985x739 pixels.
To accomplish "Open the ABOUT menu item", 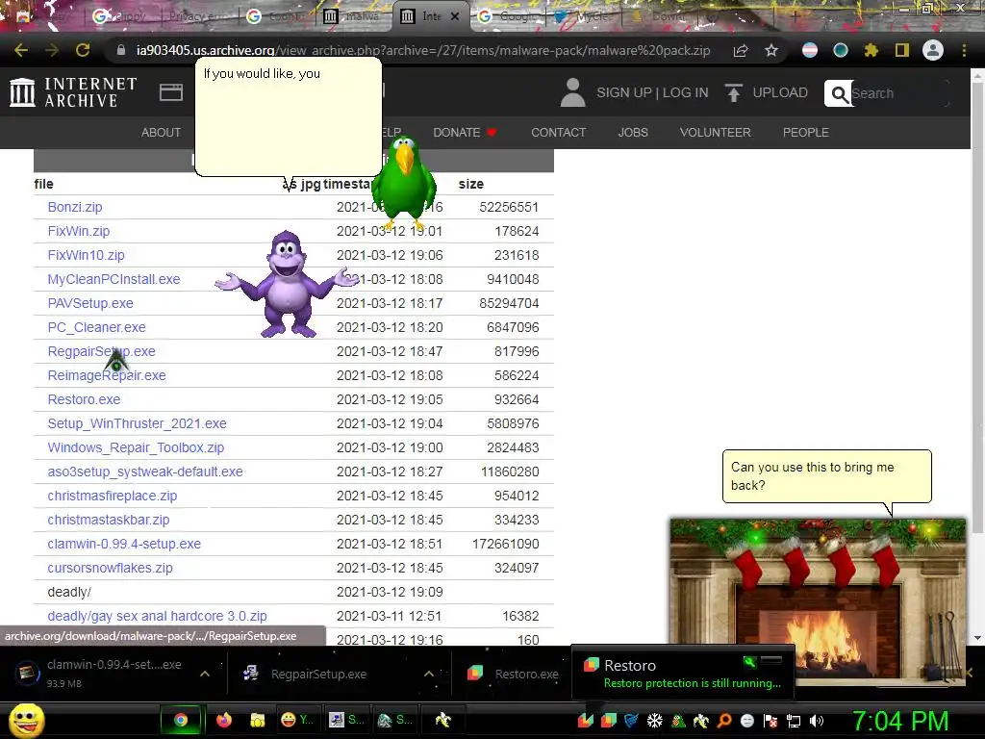I will click(161, 133).
